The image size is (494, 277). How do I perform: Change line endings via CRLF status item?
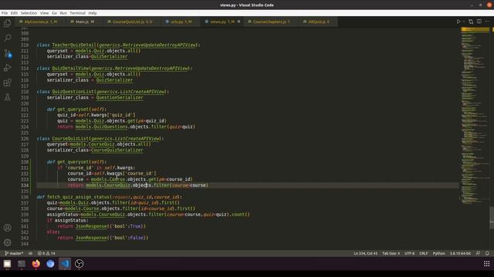pyautogui.click(x=424, y=253)
